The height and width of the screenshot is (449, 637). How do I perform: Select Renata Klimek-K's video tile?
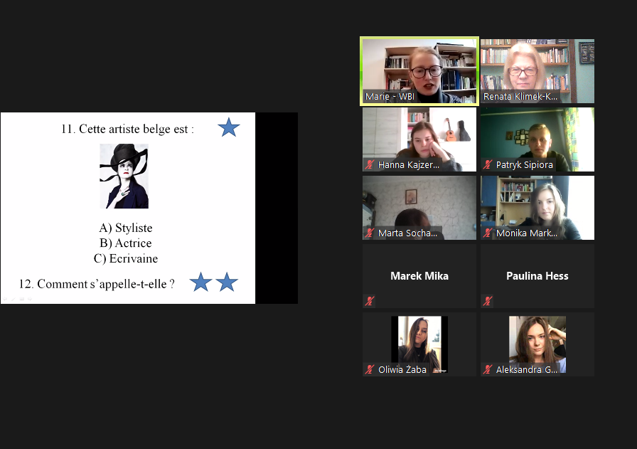click(x=537, y=71)
